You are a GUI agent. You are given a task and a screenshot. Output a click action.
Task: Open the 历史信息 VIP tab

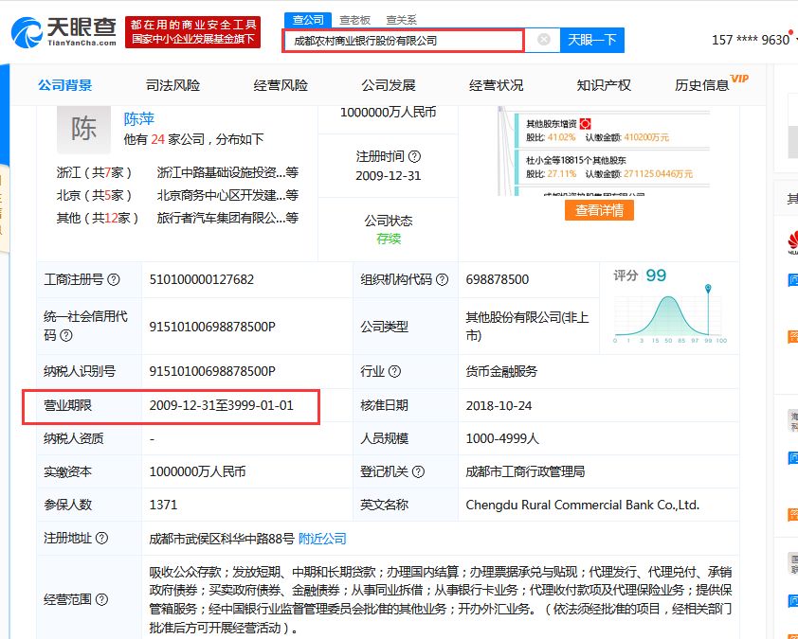711,84
